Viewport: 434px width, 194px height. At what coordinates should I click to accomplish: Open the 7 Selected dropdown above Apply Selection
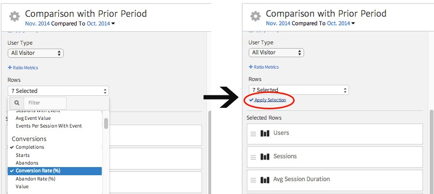pos(298,90)
